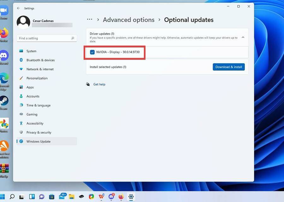
Task: Open Privacy & security settings
Action: coord(47,132)
